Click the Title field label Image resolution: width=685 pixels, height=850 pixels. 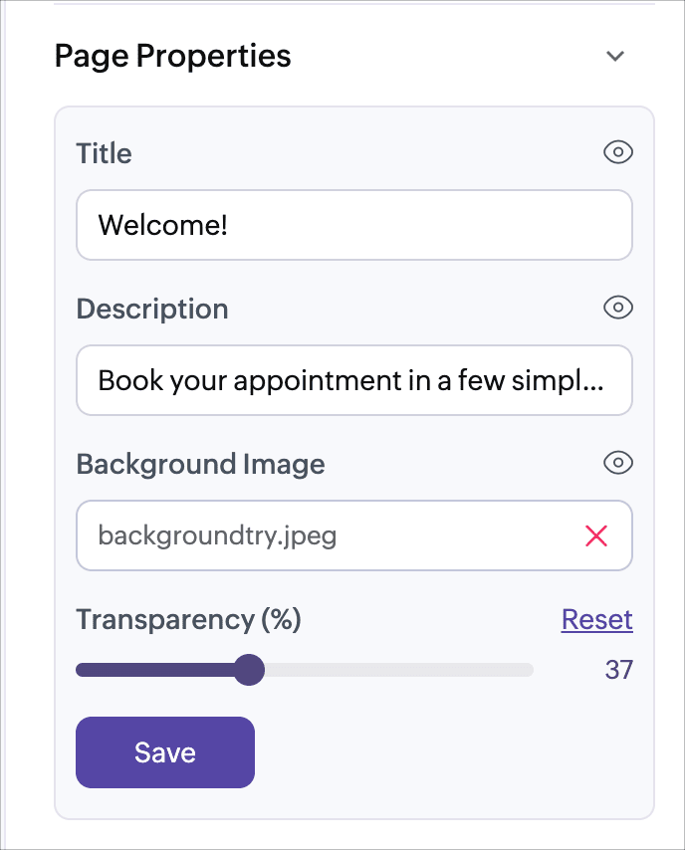(x=104, y=153)
